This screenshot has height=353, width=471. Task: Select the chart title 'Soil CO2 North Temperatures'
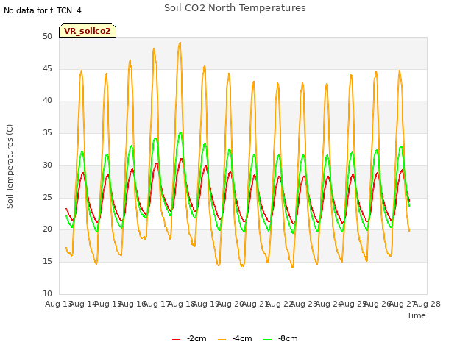(235, 8)
